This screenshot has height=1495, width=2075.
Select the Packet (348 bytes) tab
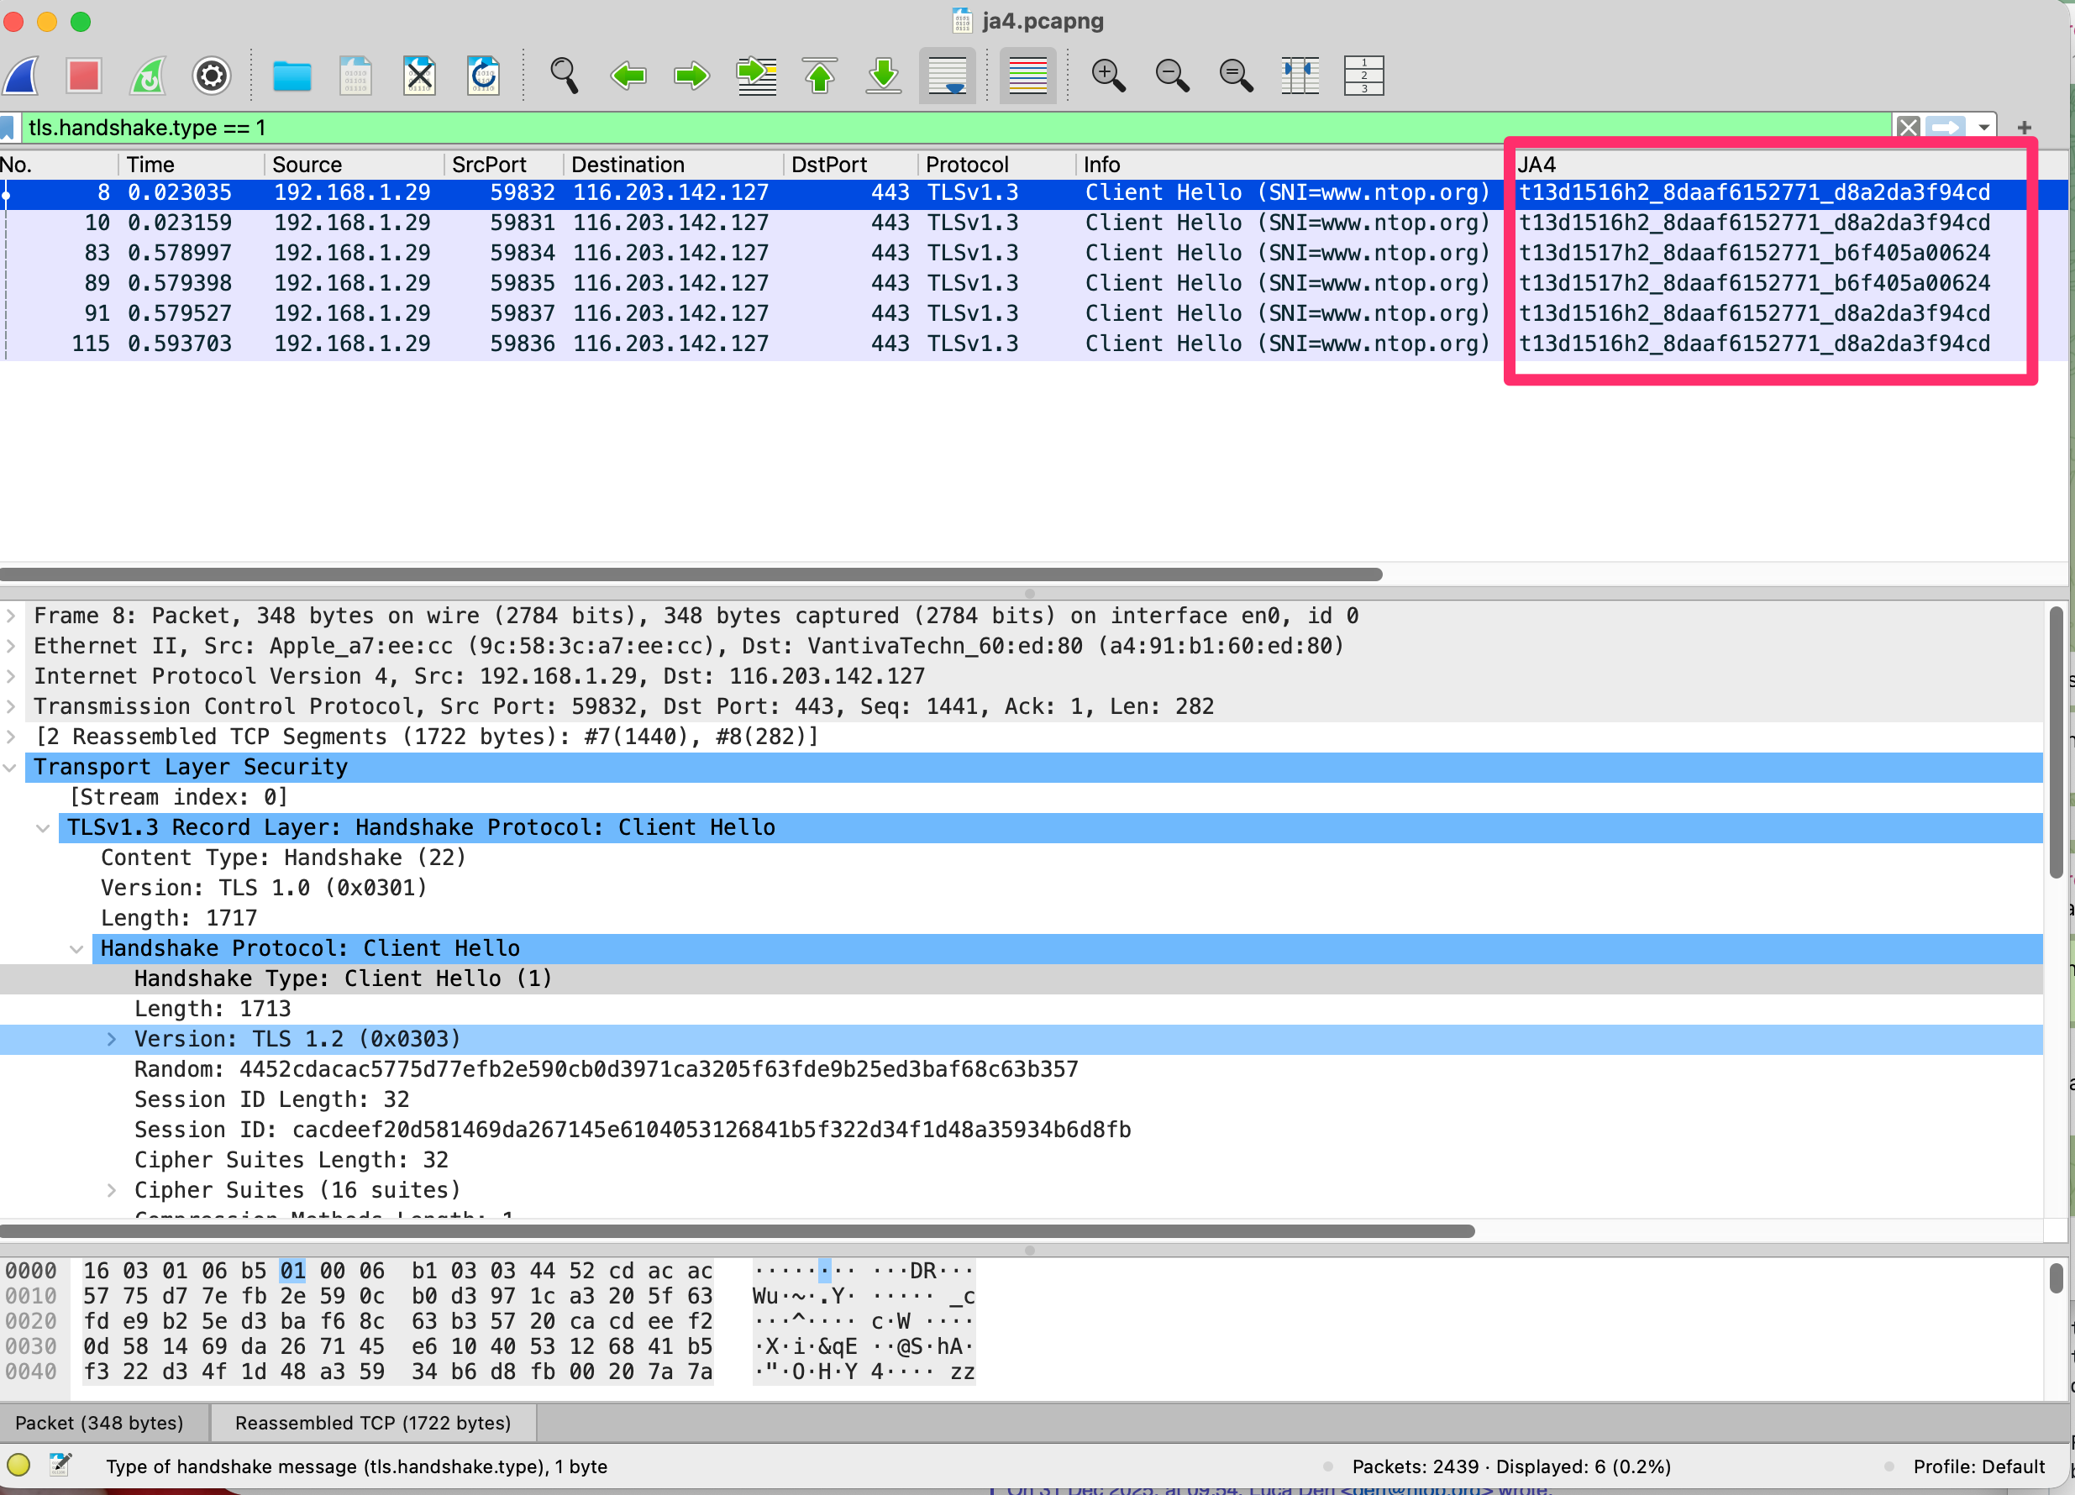point(99,1423)
